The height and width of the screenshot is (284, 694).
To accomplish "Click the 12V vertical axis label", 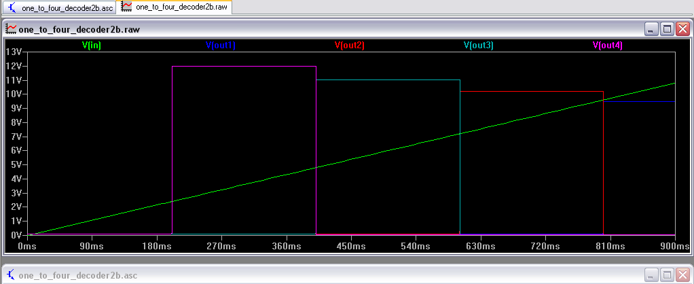I will (14, 66).
